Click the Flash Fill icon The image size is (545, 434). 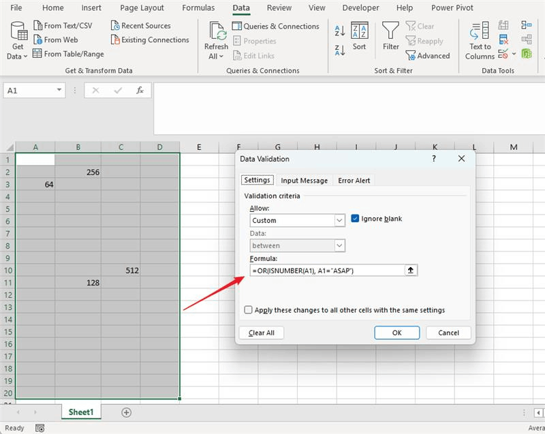coord(503,25)
